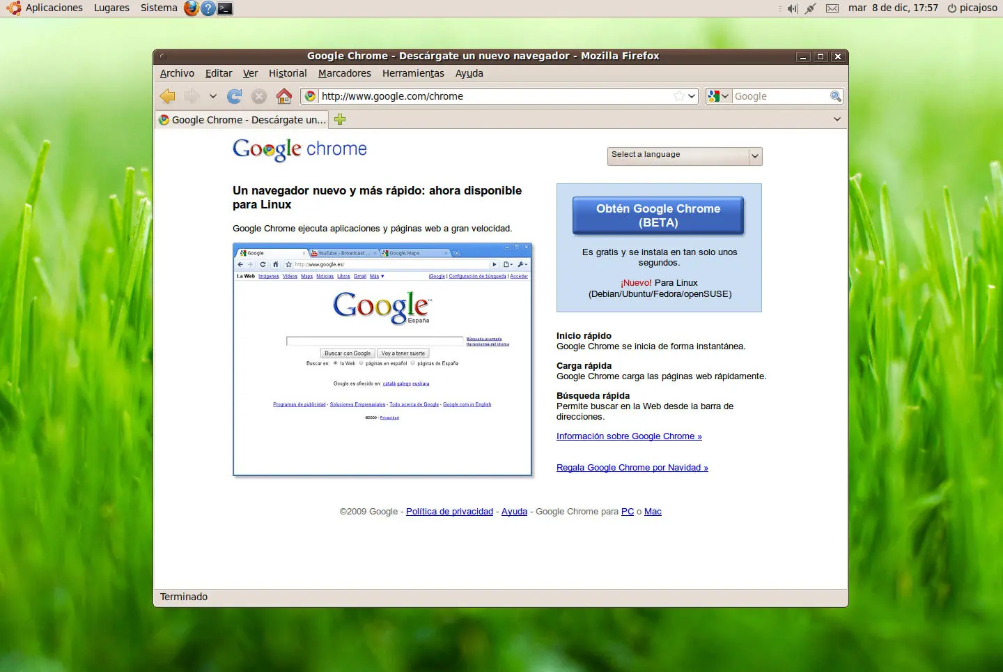1003x672 pixels.
Task: Click the Ayuda link in the footer
Action: (x=514, y=512)
